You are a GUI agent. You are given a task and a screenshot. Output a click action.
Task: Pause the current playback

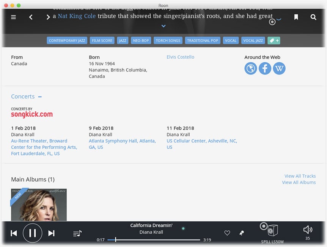coord(33,233)
